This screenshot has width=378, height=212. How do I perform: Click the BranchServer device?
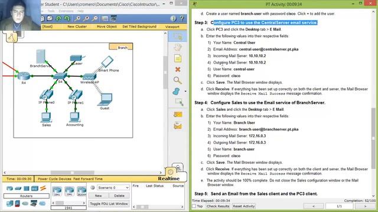(x=41, y=57)
